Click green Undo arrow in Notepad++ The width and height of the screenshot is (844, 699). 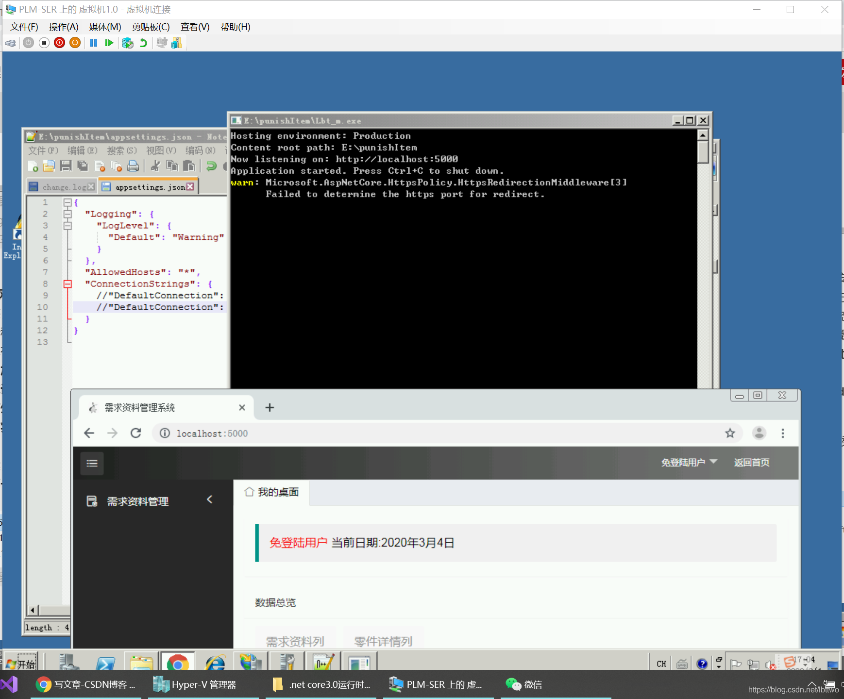(211, 166)
